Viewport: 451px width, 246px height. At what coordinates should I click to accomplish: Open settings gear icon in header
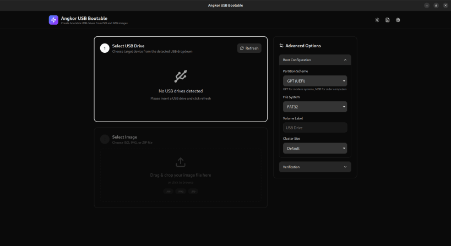coord(398,20)
